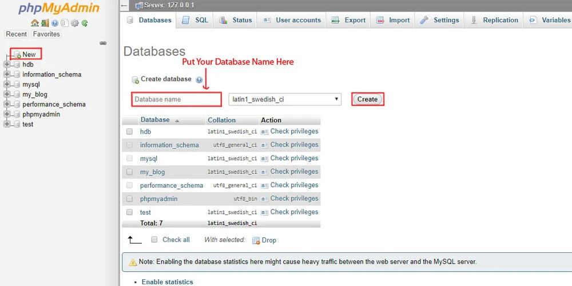Open the User accounts tab

pos(292,20)
